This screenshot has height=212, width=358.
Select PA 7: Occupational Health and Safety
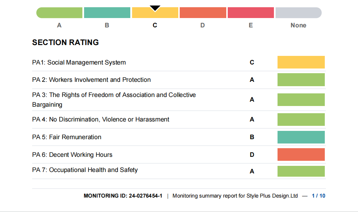pyautogui.click(x=85, y=170)
